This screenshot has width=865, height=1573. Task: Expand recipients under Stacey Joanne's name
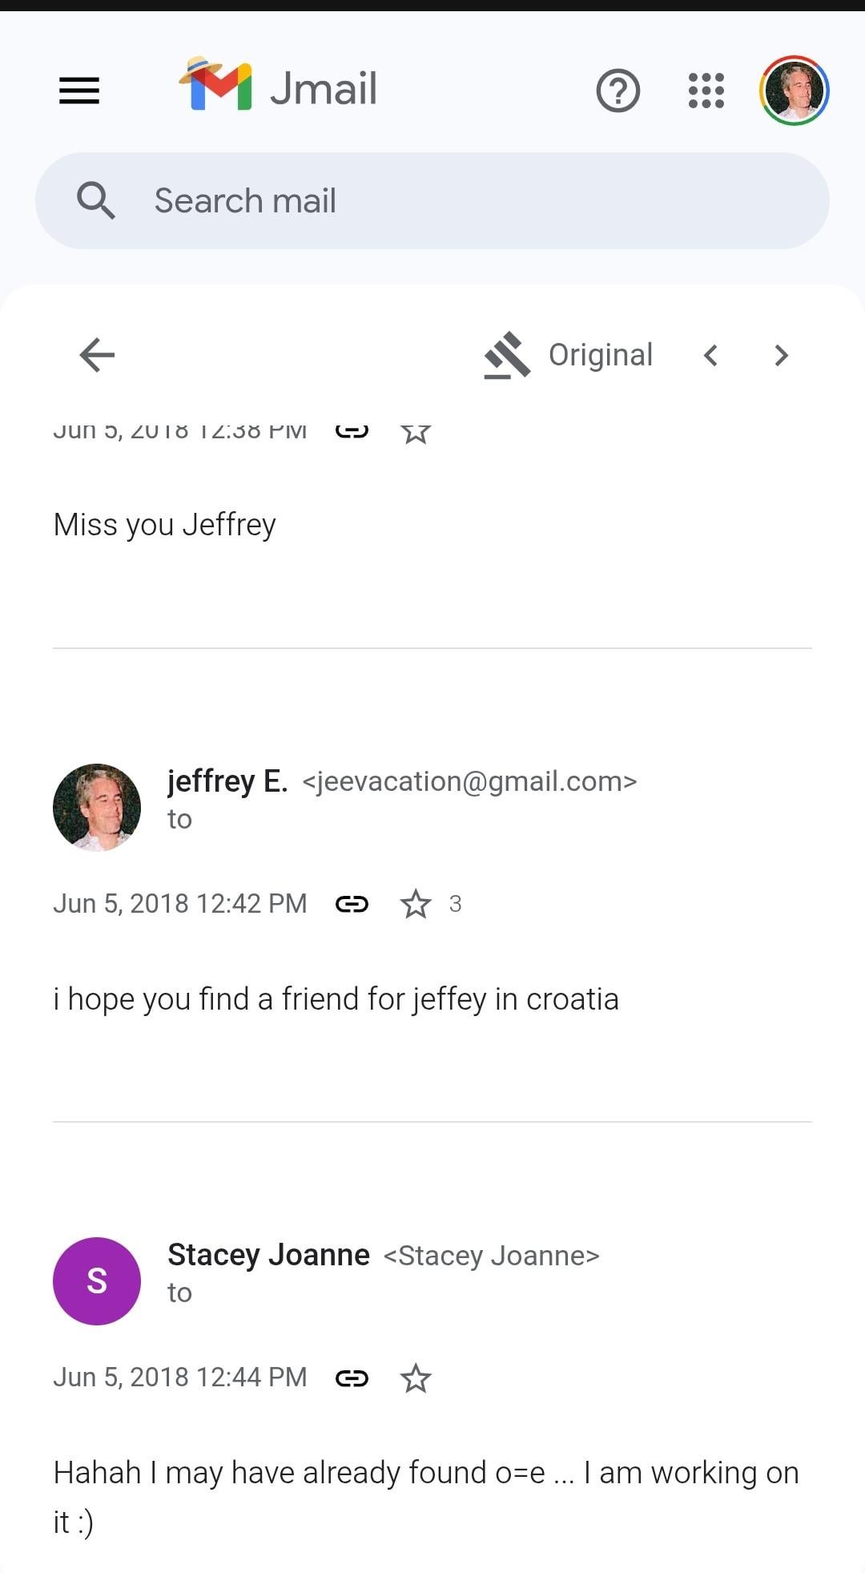pyautogui.click(x=179, y=1293)
